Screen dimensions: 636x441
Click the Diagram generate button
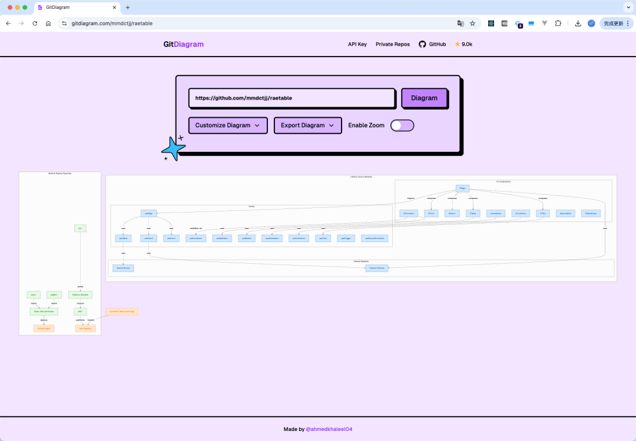tap(424, 98)
